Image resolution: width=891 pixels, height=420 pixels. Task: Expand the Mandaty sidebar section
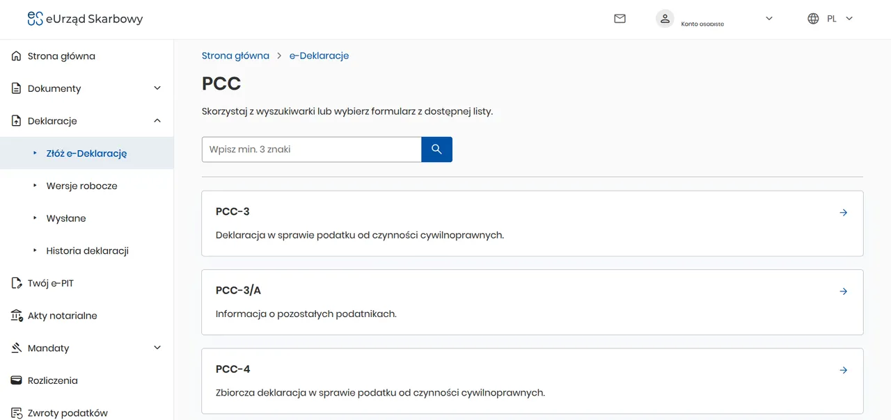[157, 348]
